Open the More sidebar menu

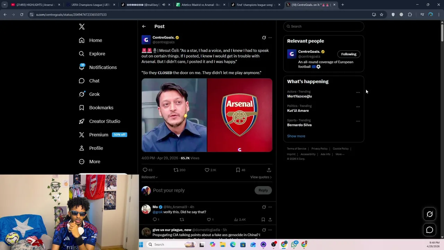89,161
